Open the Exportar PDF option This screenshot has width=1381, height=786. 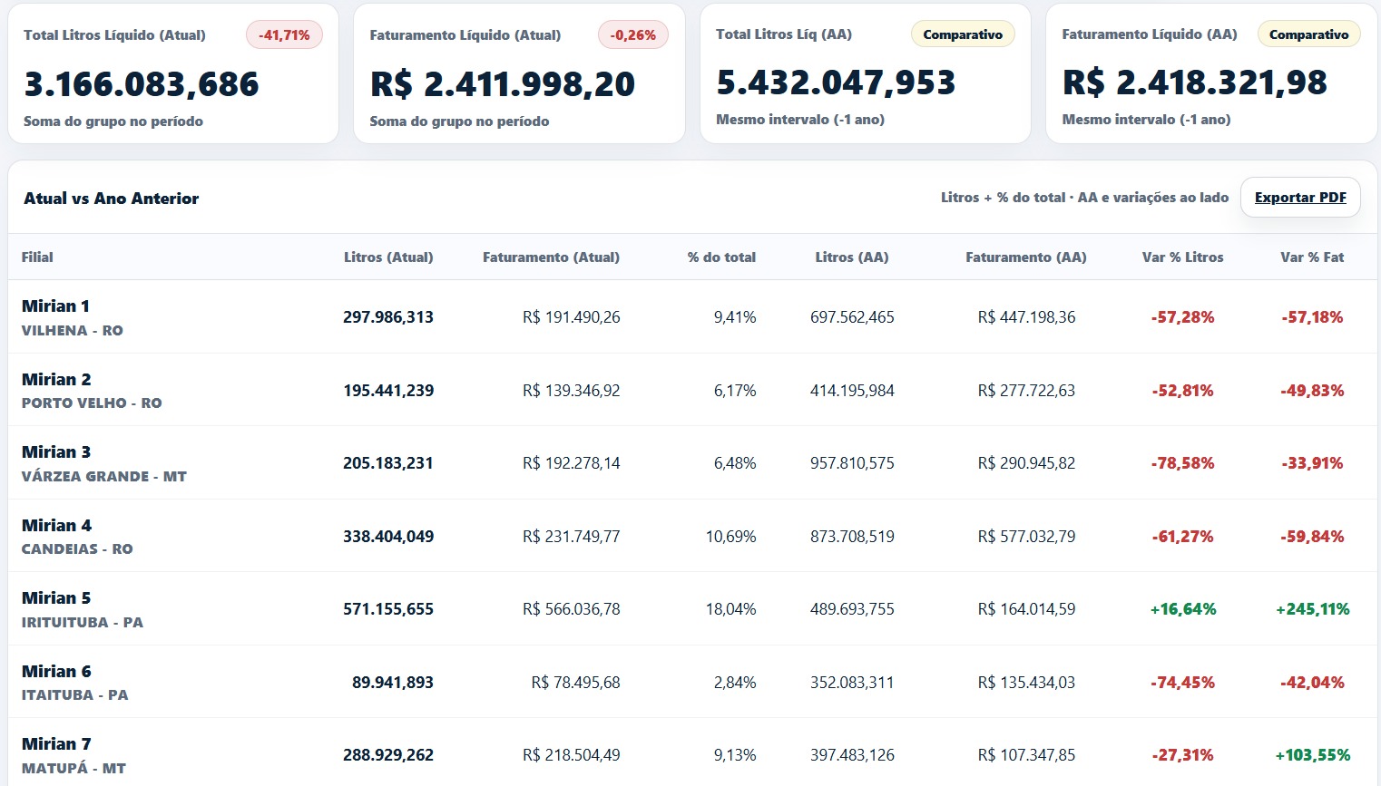pyautogui.click(x=1300, y=197)
